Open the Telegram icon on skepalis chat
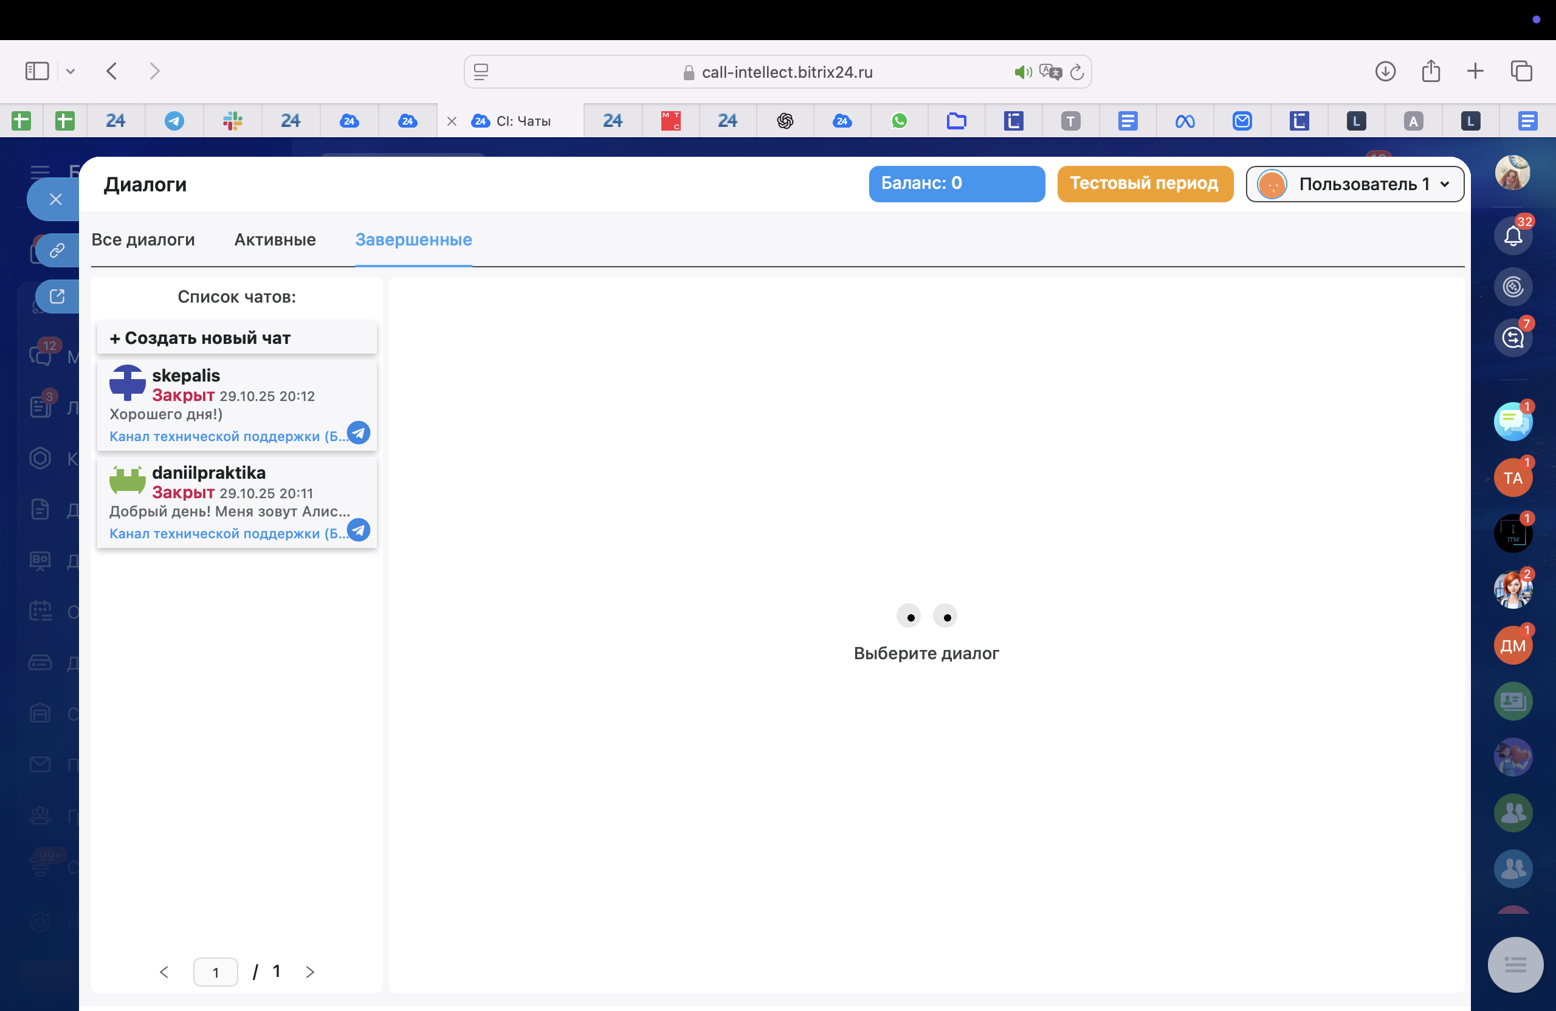1556x1011 pixels. (x=358, y=433)
